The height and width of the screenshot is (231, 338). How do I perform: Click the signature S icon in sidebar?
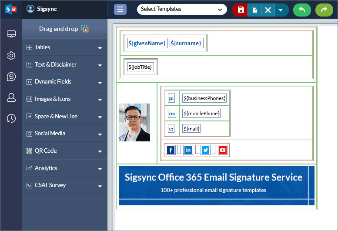(11, 77)
